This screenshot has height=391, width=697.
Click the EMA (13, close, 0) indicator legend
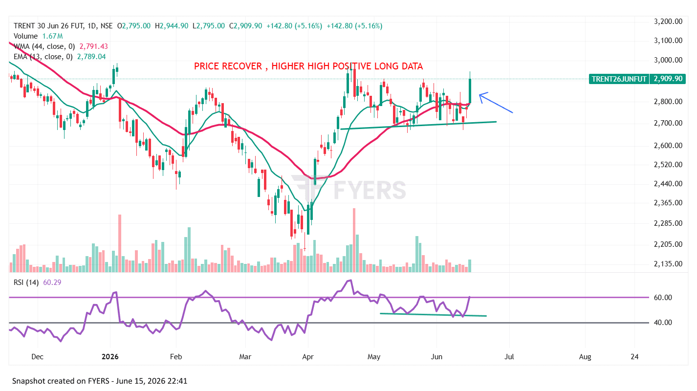click(x=43, y=57)
